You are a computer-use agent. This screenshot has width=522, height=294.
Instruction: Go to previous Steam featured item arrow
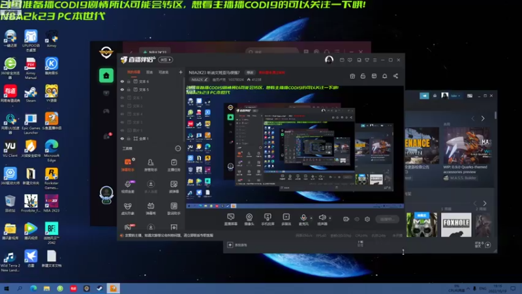[472, 118]
